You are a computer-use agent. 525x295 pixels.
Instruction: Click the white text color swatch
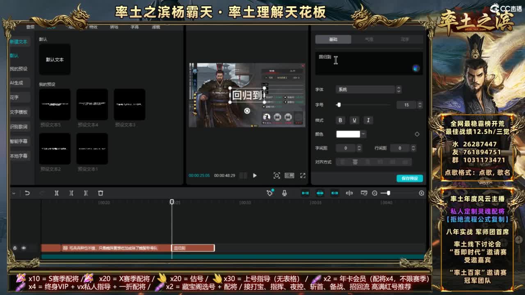[x=348, y=134]
